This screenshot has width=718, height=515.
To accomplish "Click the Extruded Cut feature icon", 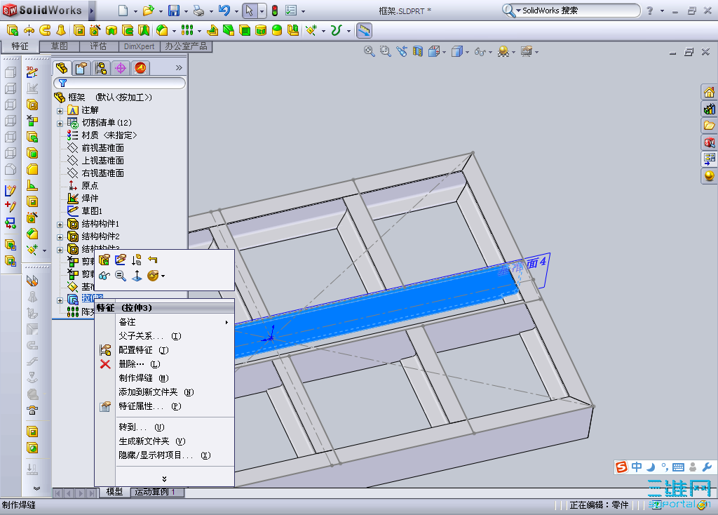I will [x=79, y=30].
